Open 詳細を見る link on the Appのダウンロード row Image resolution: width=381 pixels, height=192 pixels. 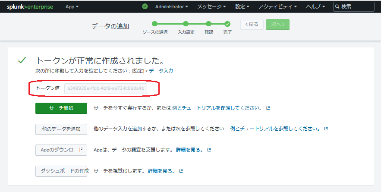click(x=190, y=150)
